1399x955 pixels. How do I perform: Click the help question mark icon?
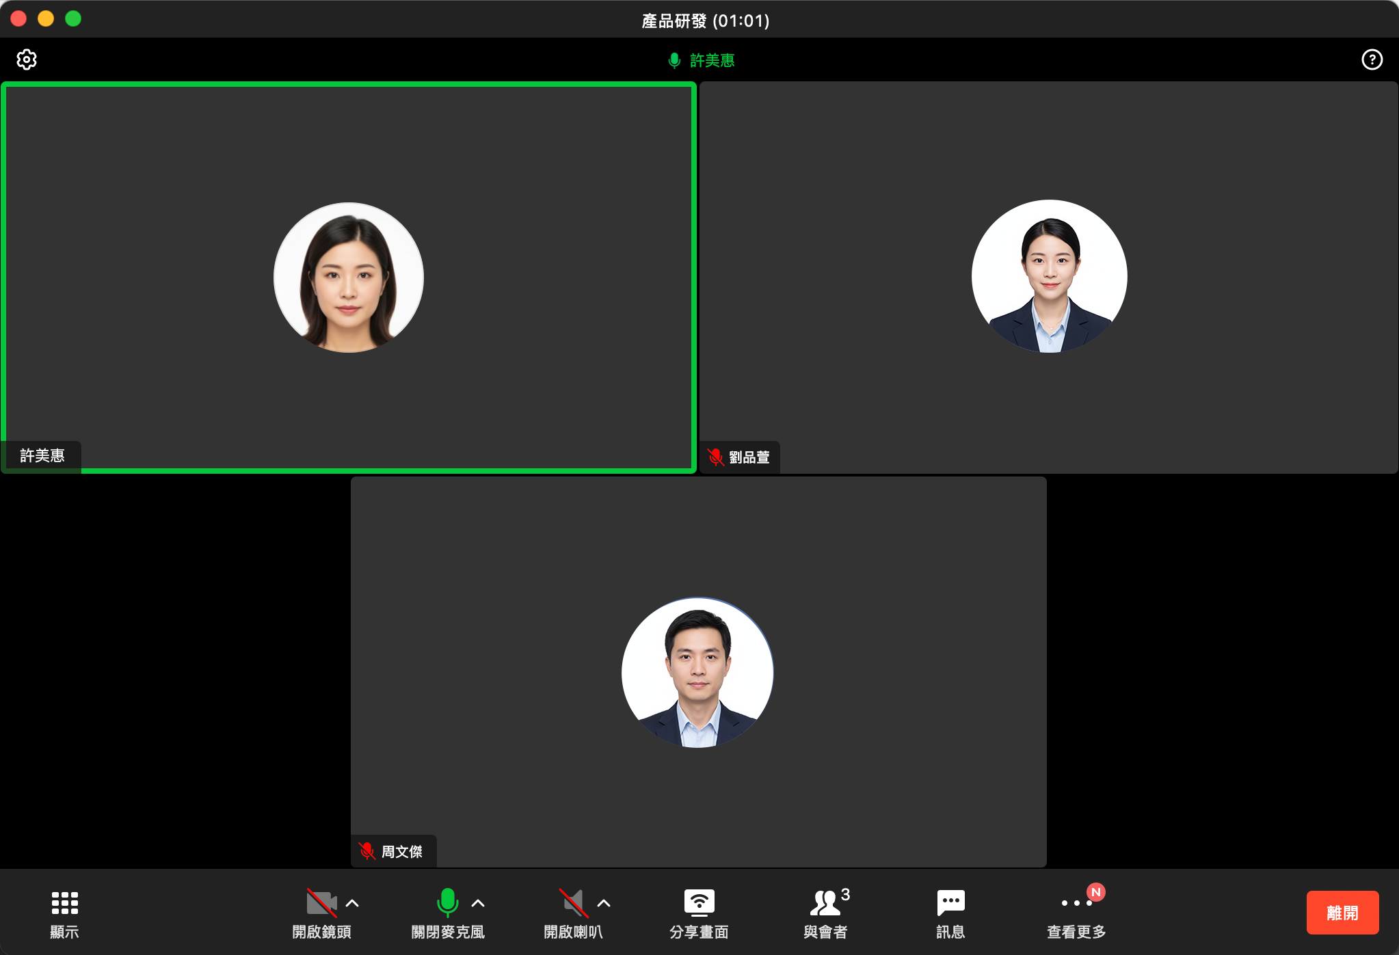point(1372,59)
